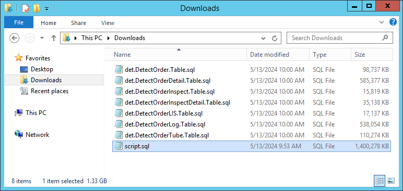Open Recent places in navigation pane
This screenshot has width=403, height=191.
tap(50, 91)
